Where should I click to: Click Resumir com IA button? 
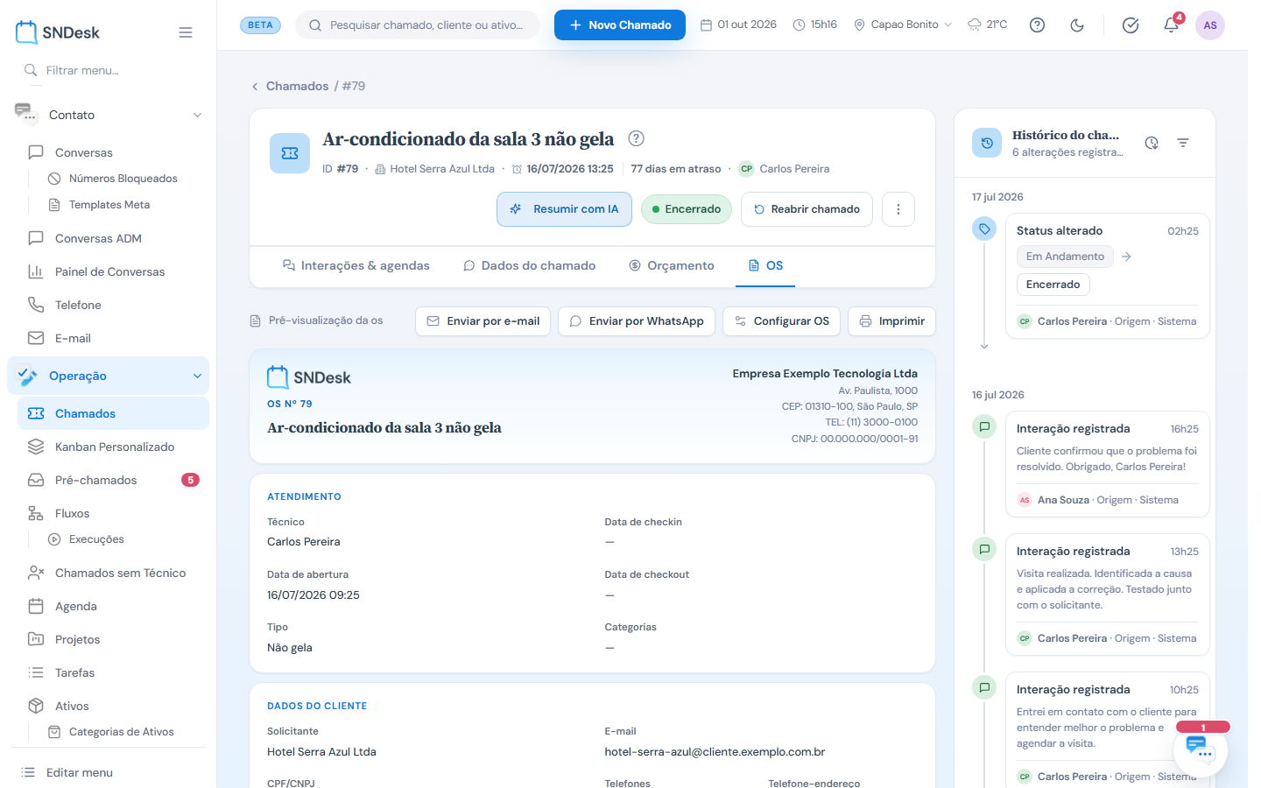coord(564,209)
